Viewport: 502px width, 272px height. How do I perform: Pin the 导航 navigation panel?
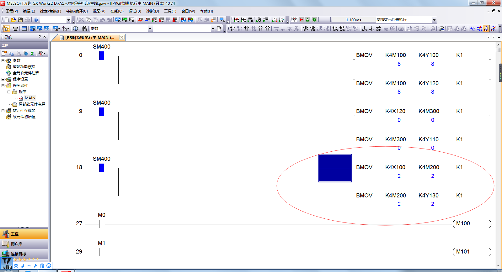[40, 37]
